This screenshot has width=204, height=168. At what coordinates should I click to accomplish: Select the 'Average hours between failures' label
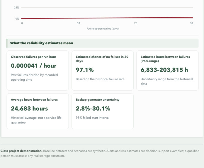click(34, 100)
